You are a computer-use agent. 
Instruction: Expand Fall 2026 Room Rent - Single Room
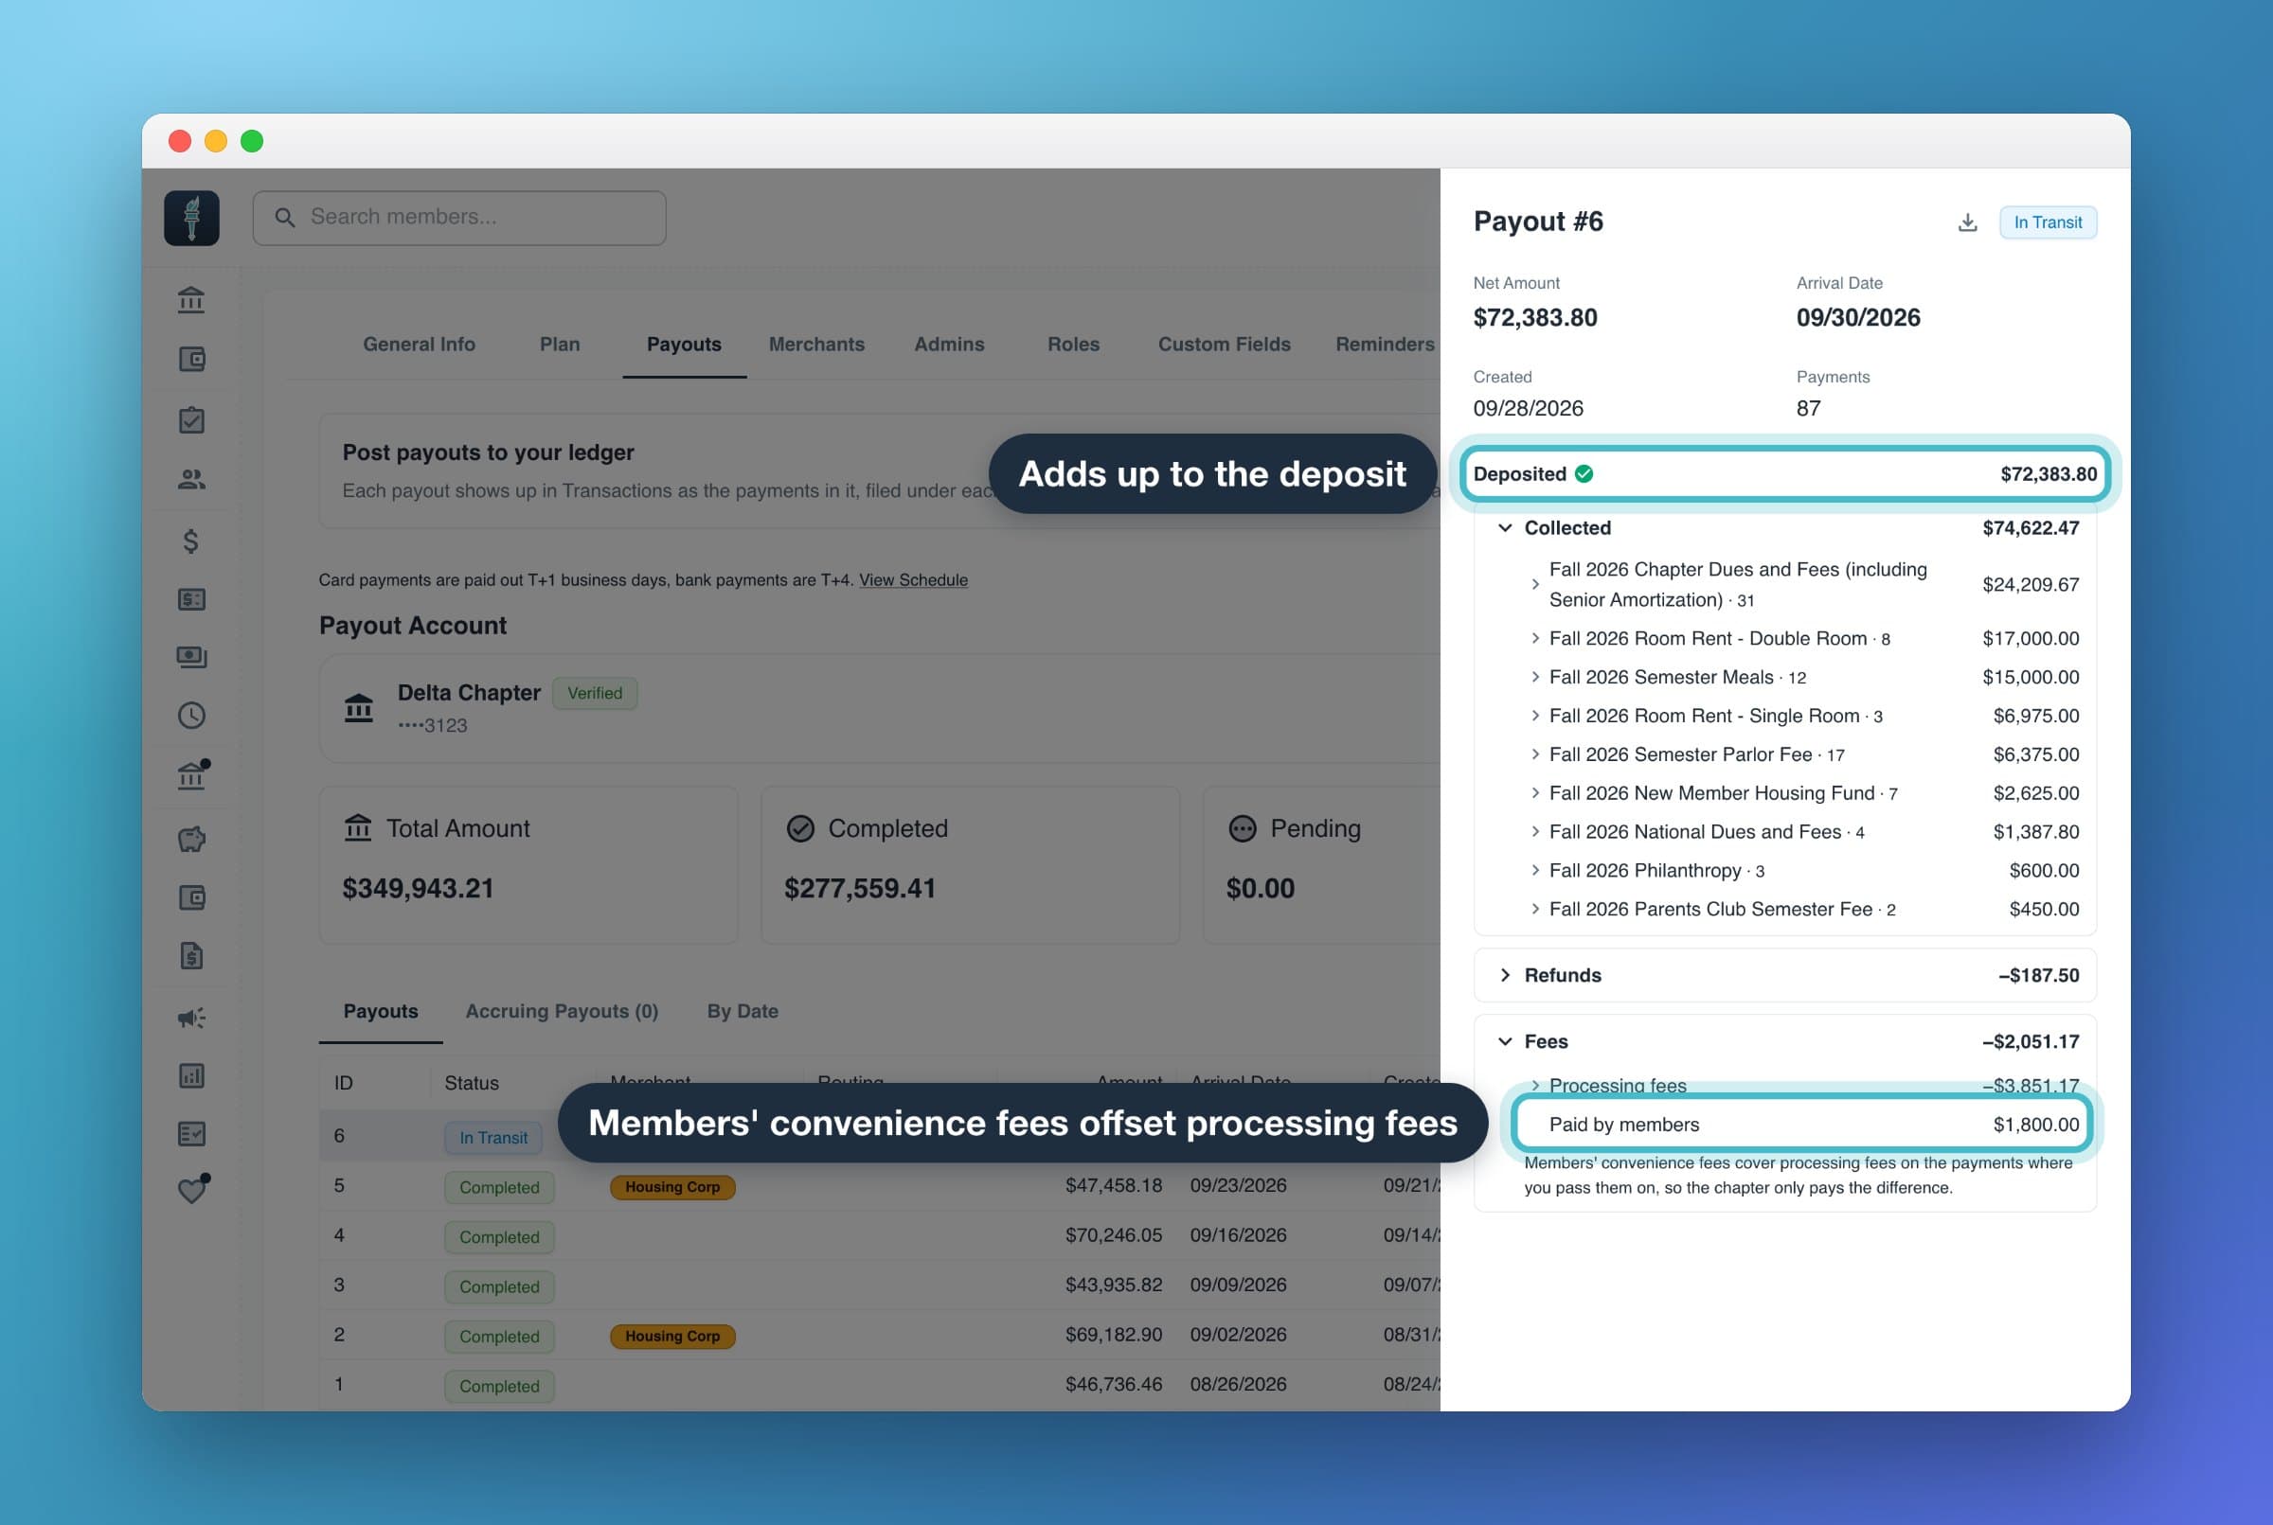[1535, 716]
